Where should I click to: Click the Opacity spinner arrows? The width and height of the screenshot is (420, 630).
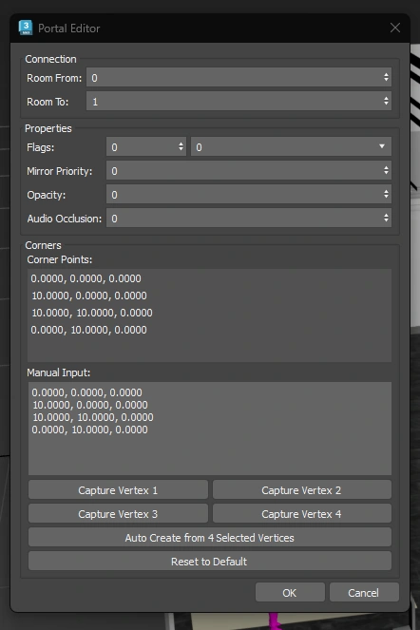coord(386,195)
